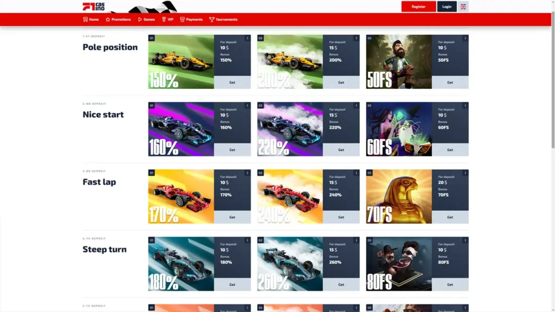Viewport: 555px width, 312px height.
Task: Click the Fast lap heading
Action: (x=99, y=182)
